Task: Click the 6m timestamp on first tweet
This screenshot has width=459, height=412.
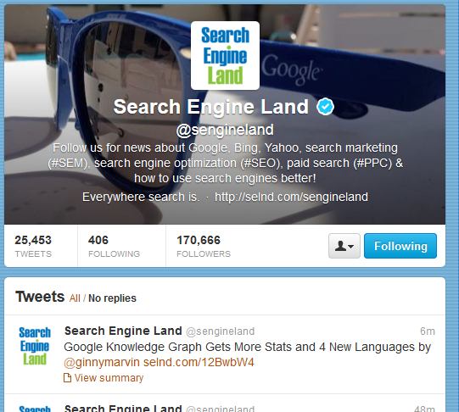Action: click(428, 331)
